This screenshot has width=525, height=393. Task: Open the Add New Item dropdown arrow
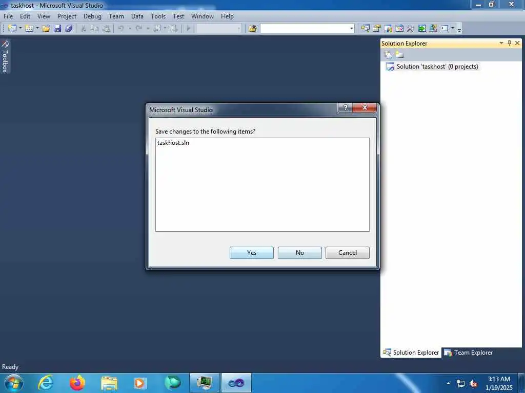click(37, 29)
